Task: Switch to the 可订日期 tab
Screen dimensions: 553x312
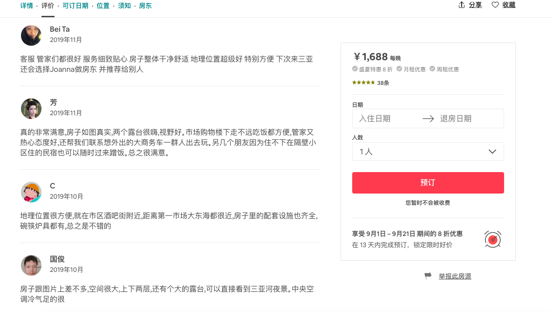Action: click(75, 6)
